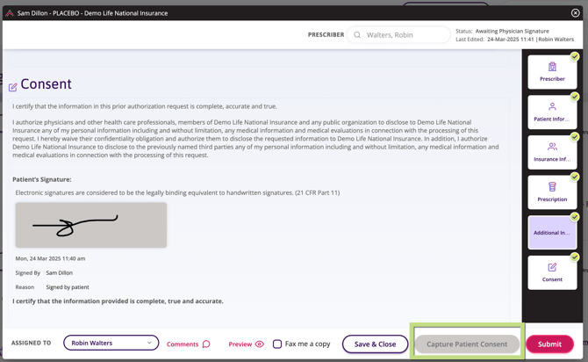Click the speech bubble Comments icon
Viewport: 588px width, 362px height.
[206, 344]
